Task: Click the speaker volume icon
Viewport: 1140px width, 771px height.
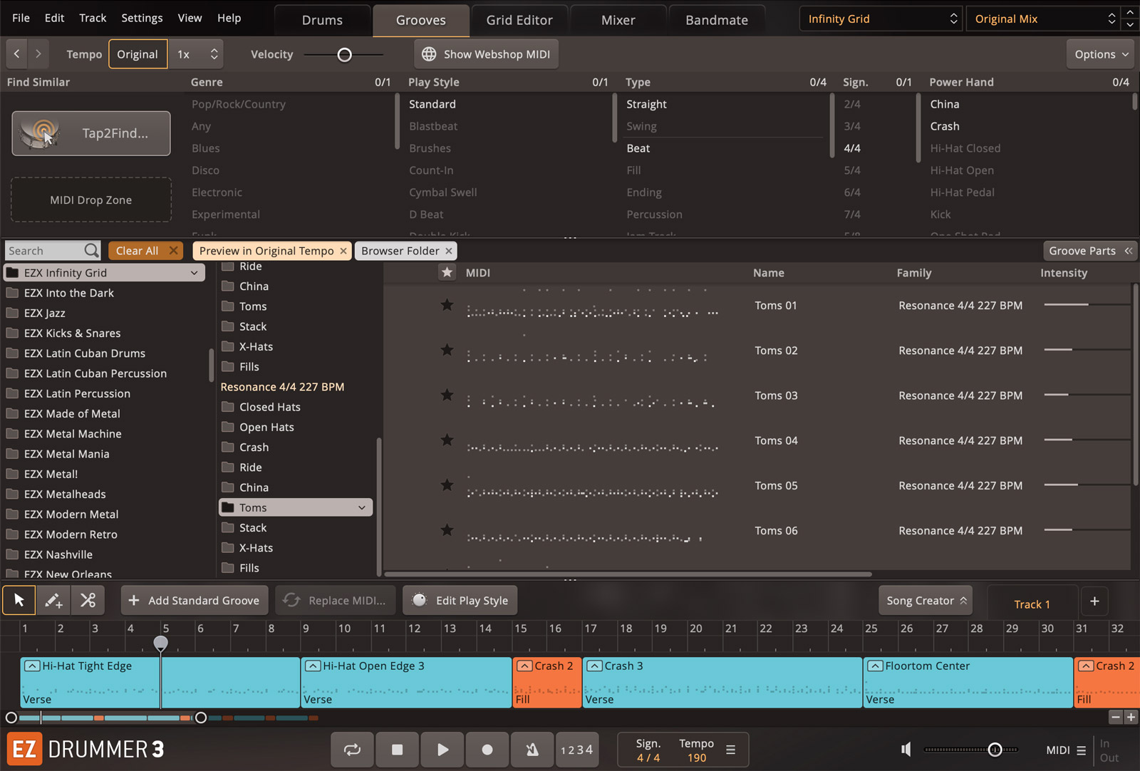Action: (x=906, y=750)
